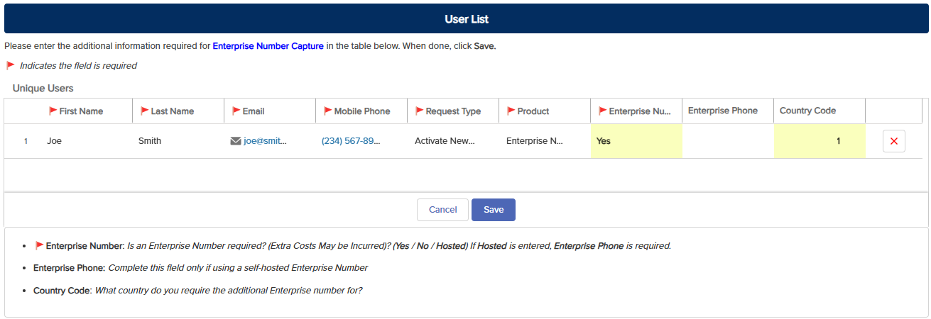
Task: Click the red flag on Mobile Phone header
Action: [x=327, y=111]
